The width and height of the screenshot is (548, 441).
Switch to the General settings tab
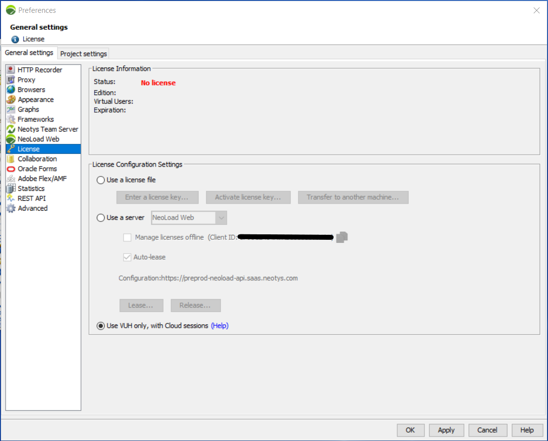click(x=29, y=53)
